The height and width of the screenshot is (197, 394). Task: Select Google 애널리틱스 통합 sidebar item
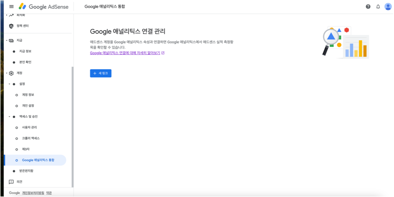[x=35, y=160]
